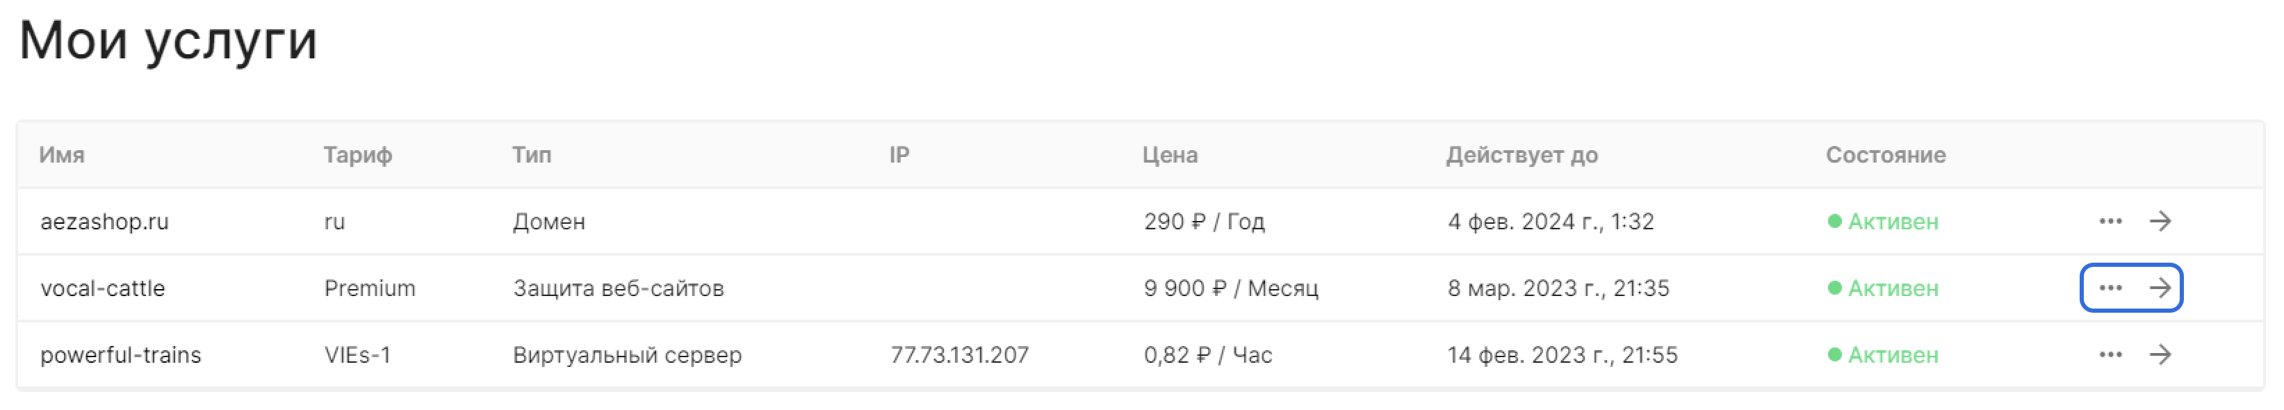Viewport: 2284px width, 410px height.
Task: Click the Тип column header
Action: 532,155
